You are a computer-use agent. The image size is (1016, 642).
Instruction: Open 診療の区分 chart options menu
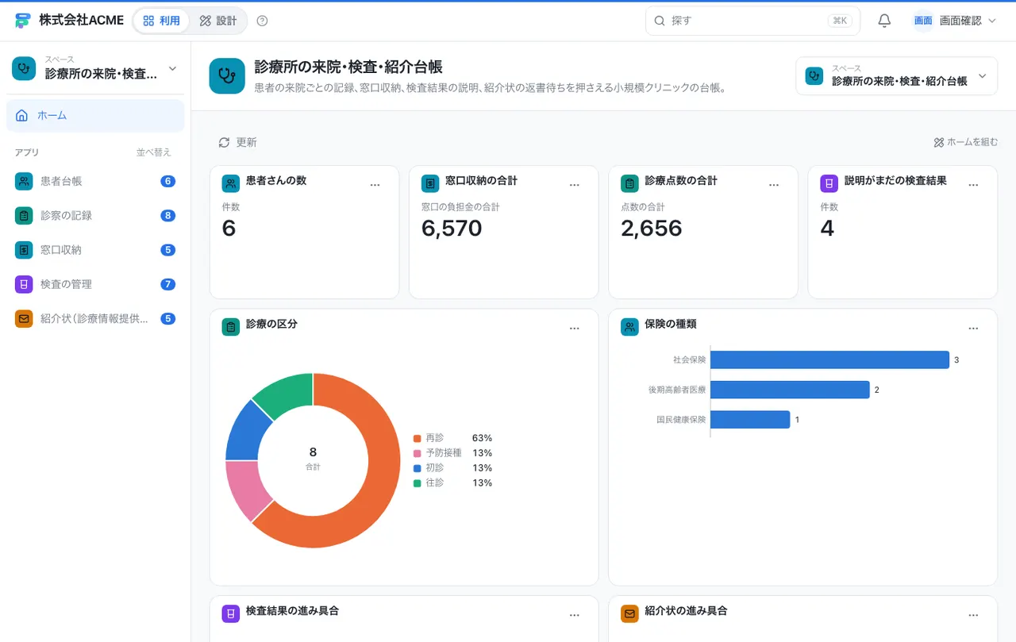[x=575, y=329]
